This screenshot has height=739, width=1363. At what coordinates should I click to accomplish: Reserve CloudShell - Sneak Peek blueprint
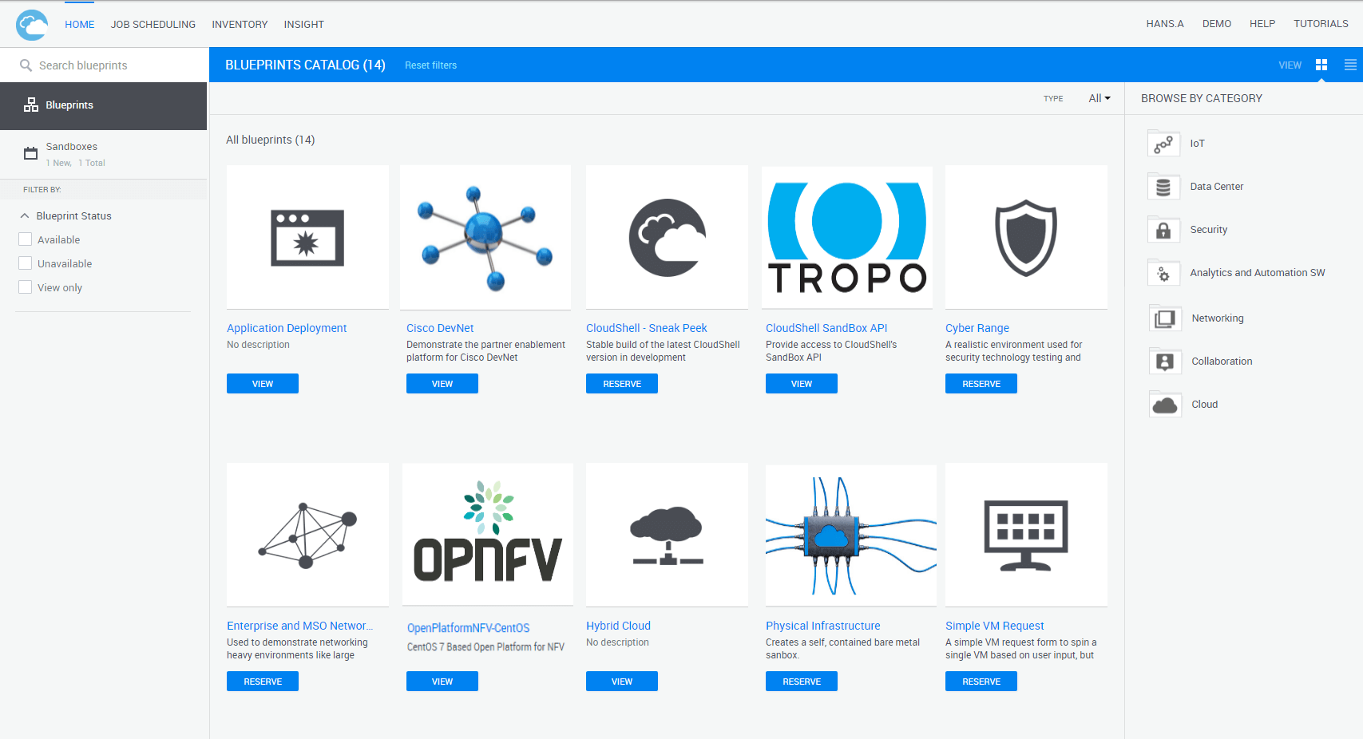point(622,384)
